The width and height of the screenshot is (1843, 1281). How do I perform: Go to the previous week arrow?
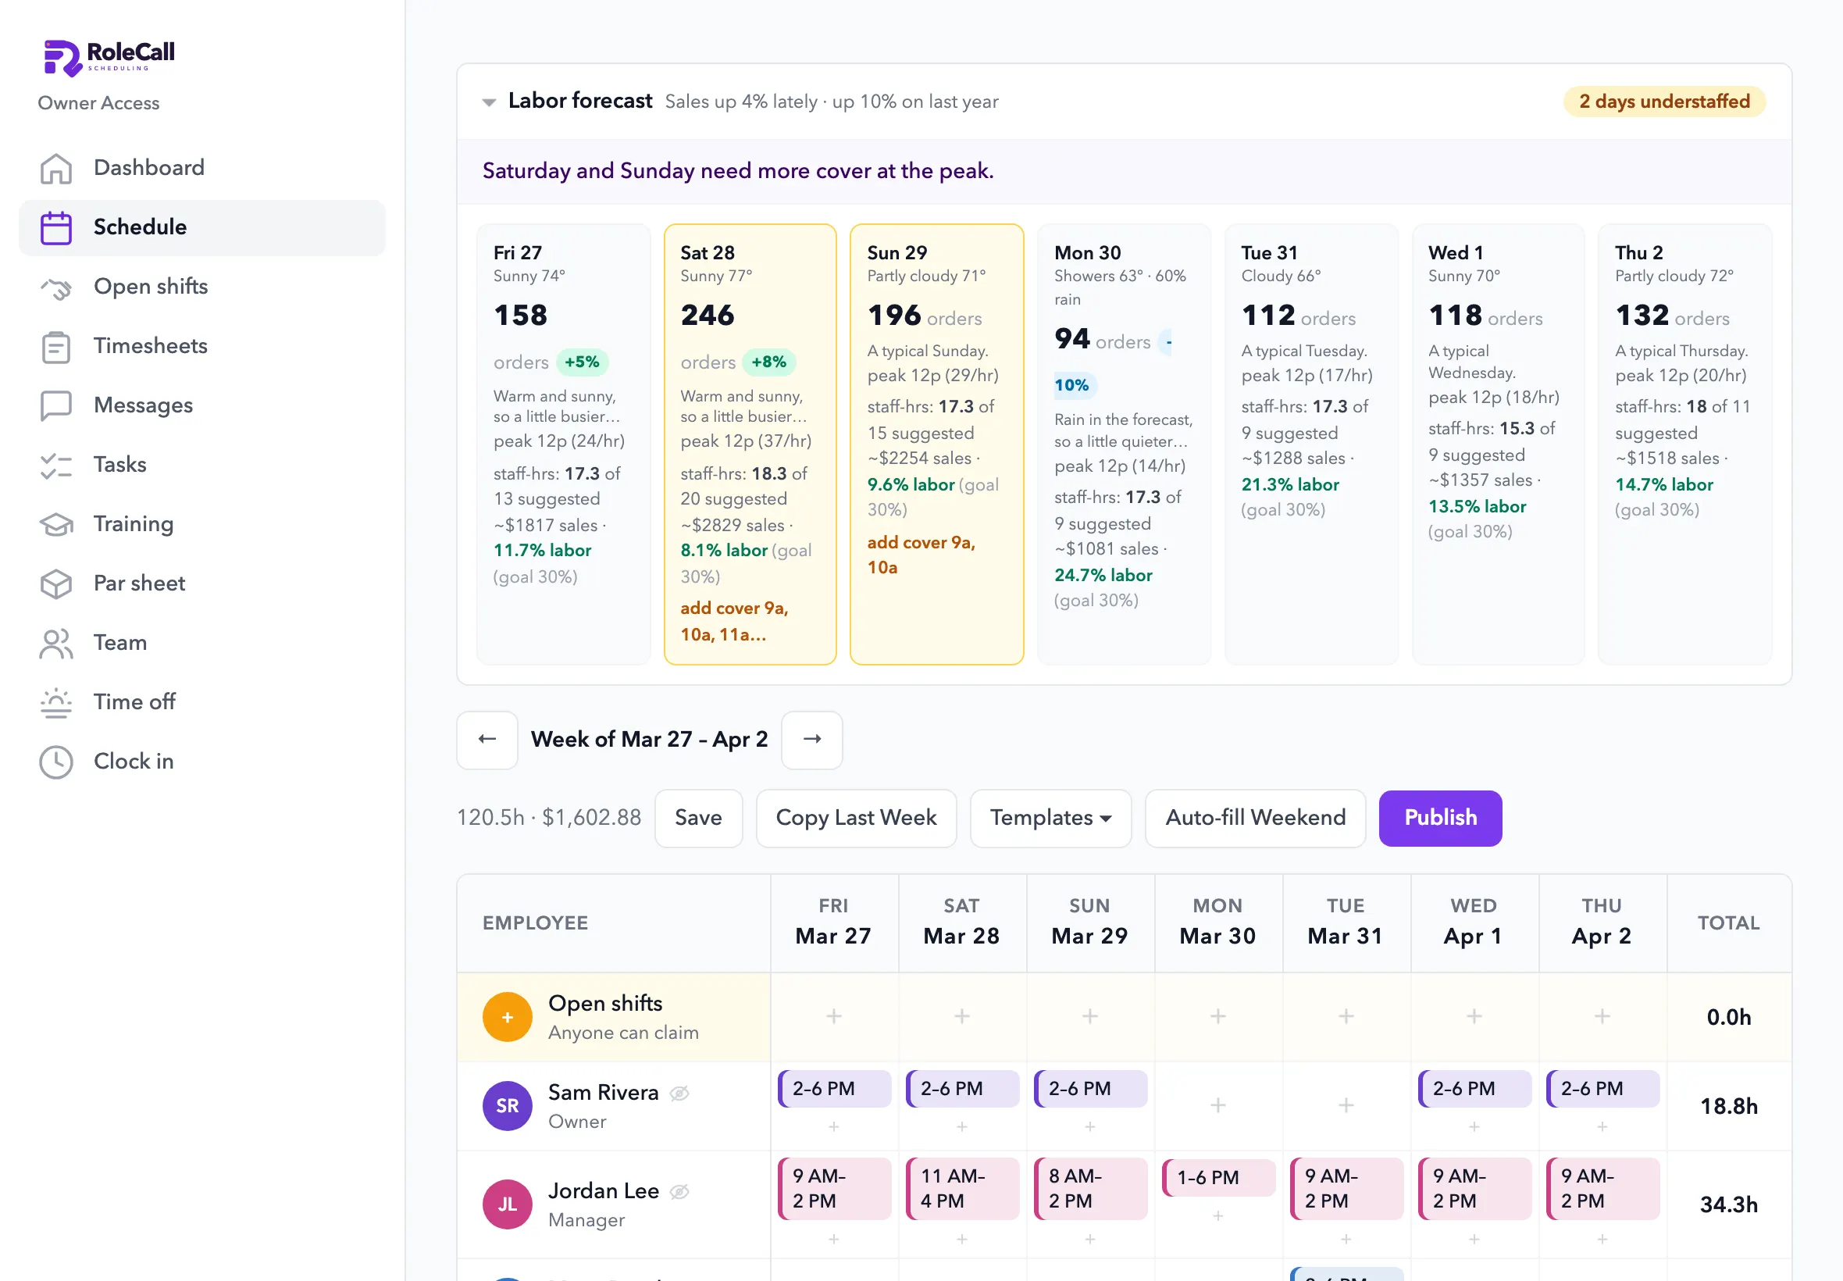pyautogui.click(x=487, y=739)
